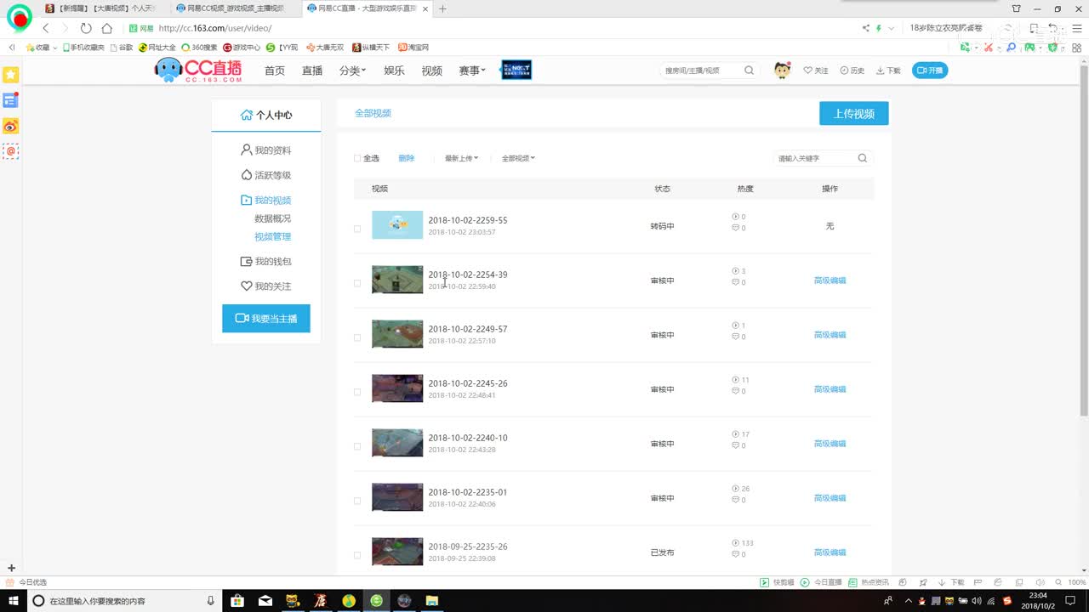The height and width of the screenshot is (612, 1089).
Task: Open 视频管理 under 我的视频
Action: click(x=272, y=237)
